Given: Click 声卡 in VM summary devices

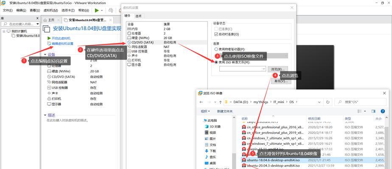Looking at the screenshot, I should (52, 93).
